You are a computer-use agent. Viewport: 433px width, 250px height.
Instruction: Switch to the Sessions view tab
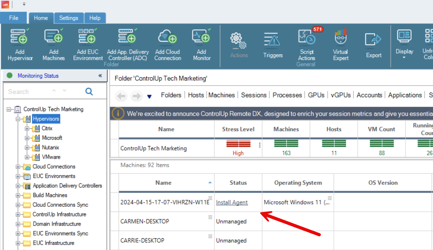[x=254, y=95]
